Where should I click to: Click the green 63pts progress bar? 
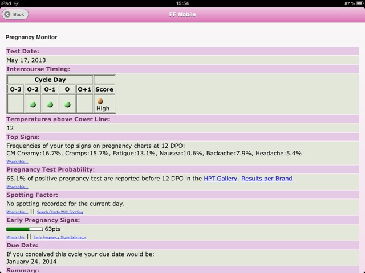pos(25,229)
